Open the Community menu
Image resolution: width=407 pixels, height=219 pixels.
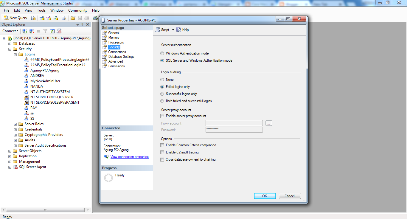click(x=78, y=10)
